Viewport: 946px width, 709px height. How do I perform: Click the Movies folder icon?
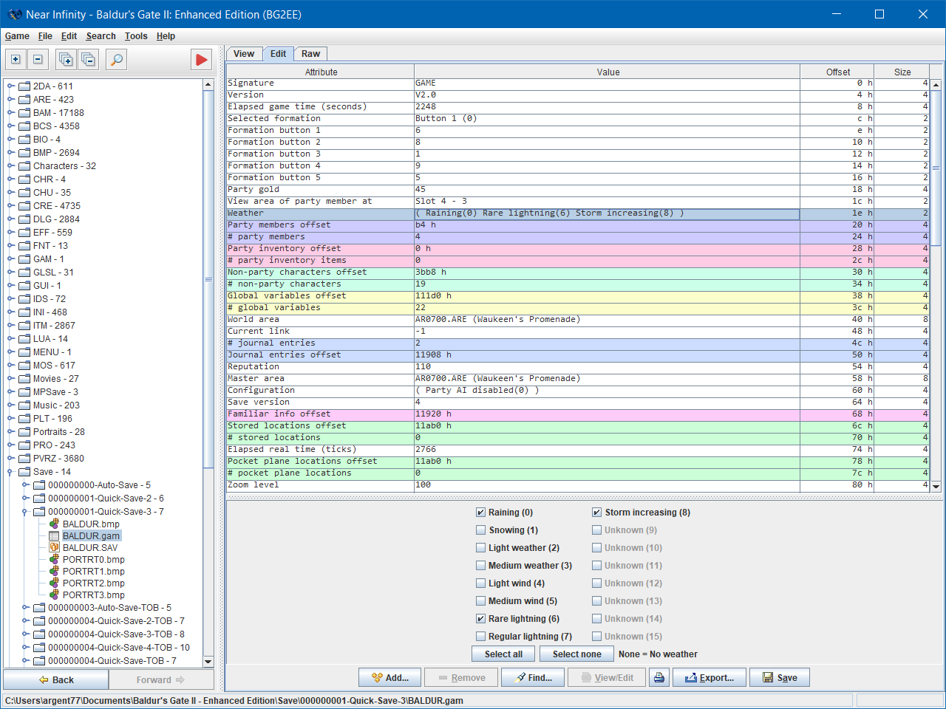tap(24, 379)
